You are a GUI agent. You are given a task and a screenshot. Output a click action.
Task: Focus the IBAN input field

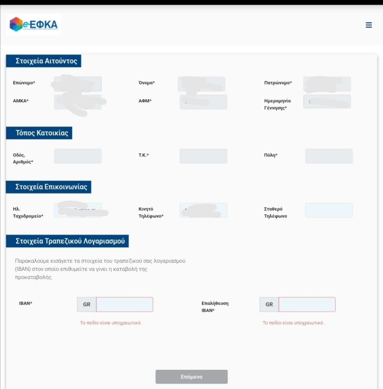124,305
